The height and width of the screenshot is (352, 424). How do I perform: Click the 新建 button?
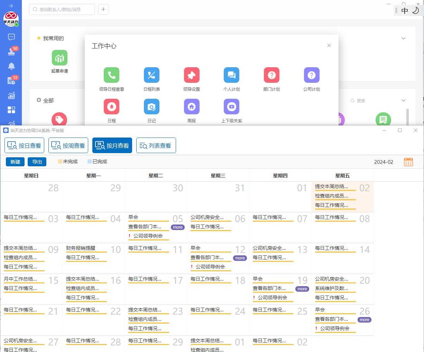point(15,162)
